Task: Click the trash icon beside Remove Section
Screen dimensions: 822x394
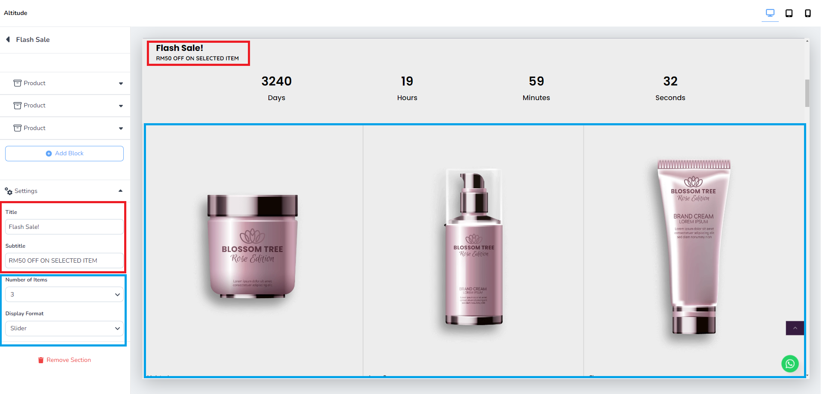Action: (41, 360)
